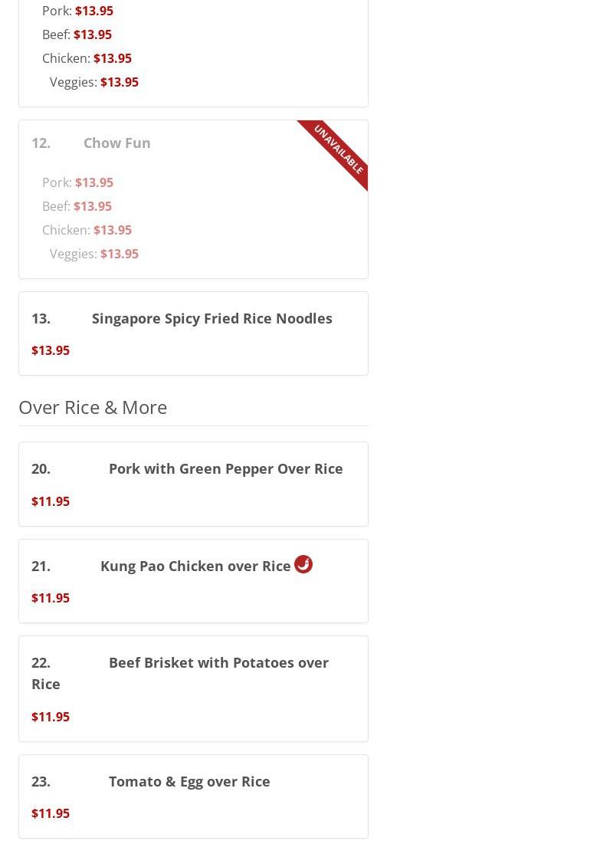Pick Tomato & Egg over Rice
590x844 pixels.
189,781
